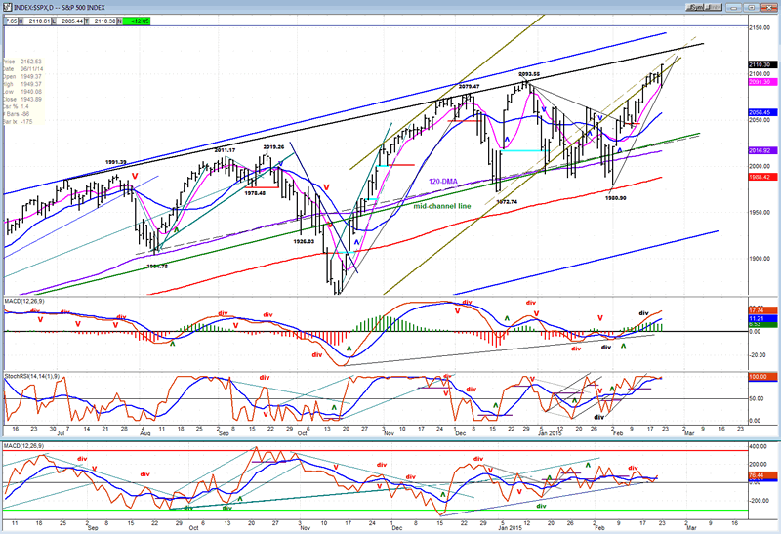Click the 100.00 StochRSI value label

[762, 377]
